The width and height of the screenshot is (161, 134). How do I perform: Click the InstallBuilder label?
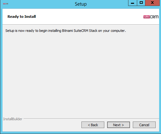[13, 119]
